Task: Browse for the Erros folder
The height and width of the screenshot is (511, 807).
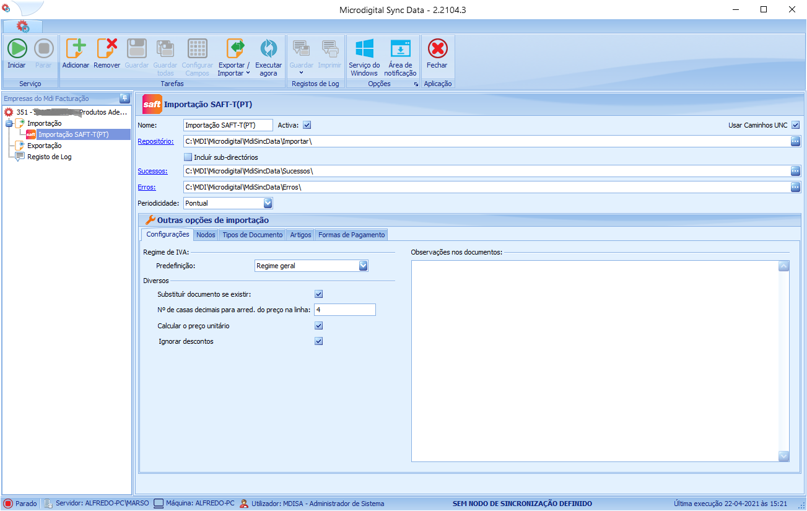Action: 795,187
